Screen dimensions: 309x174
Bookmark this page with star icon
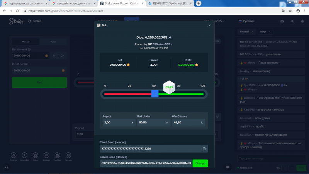[290, 11]
